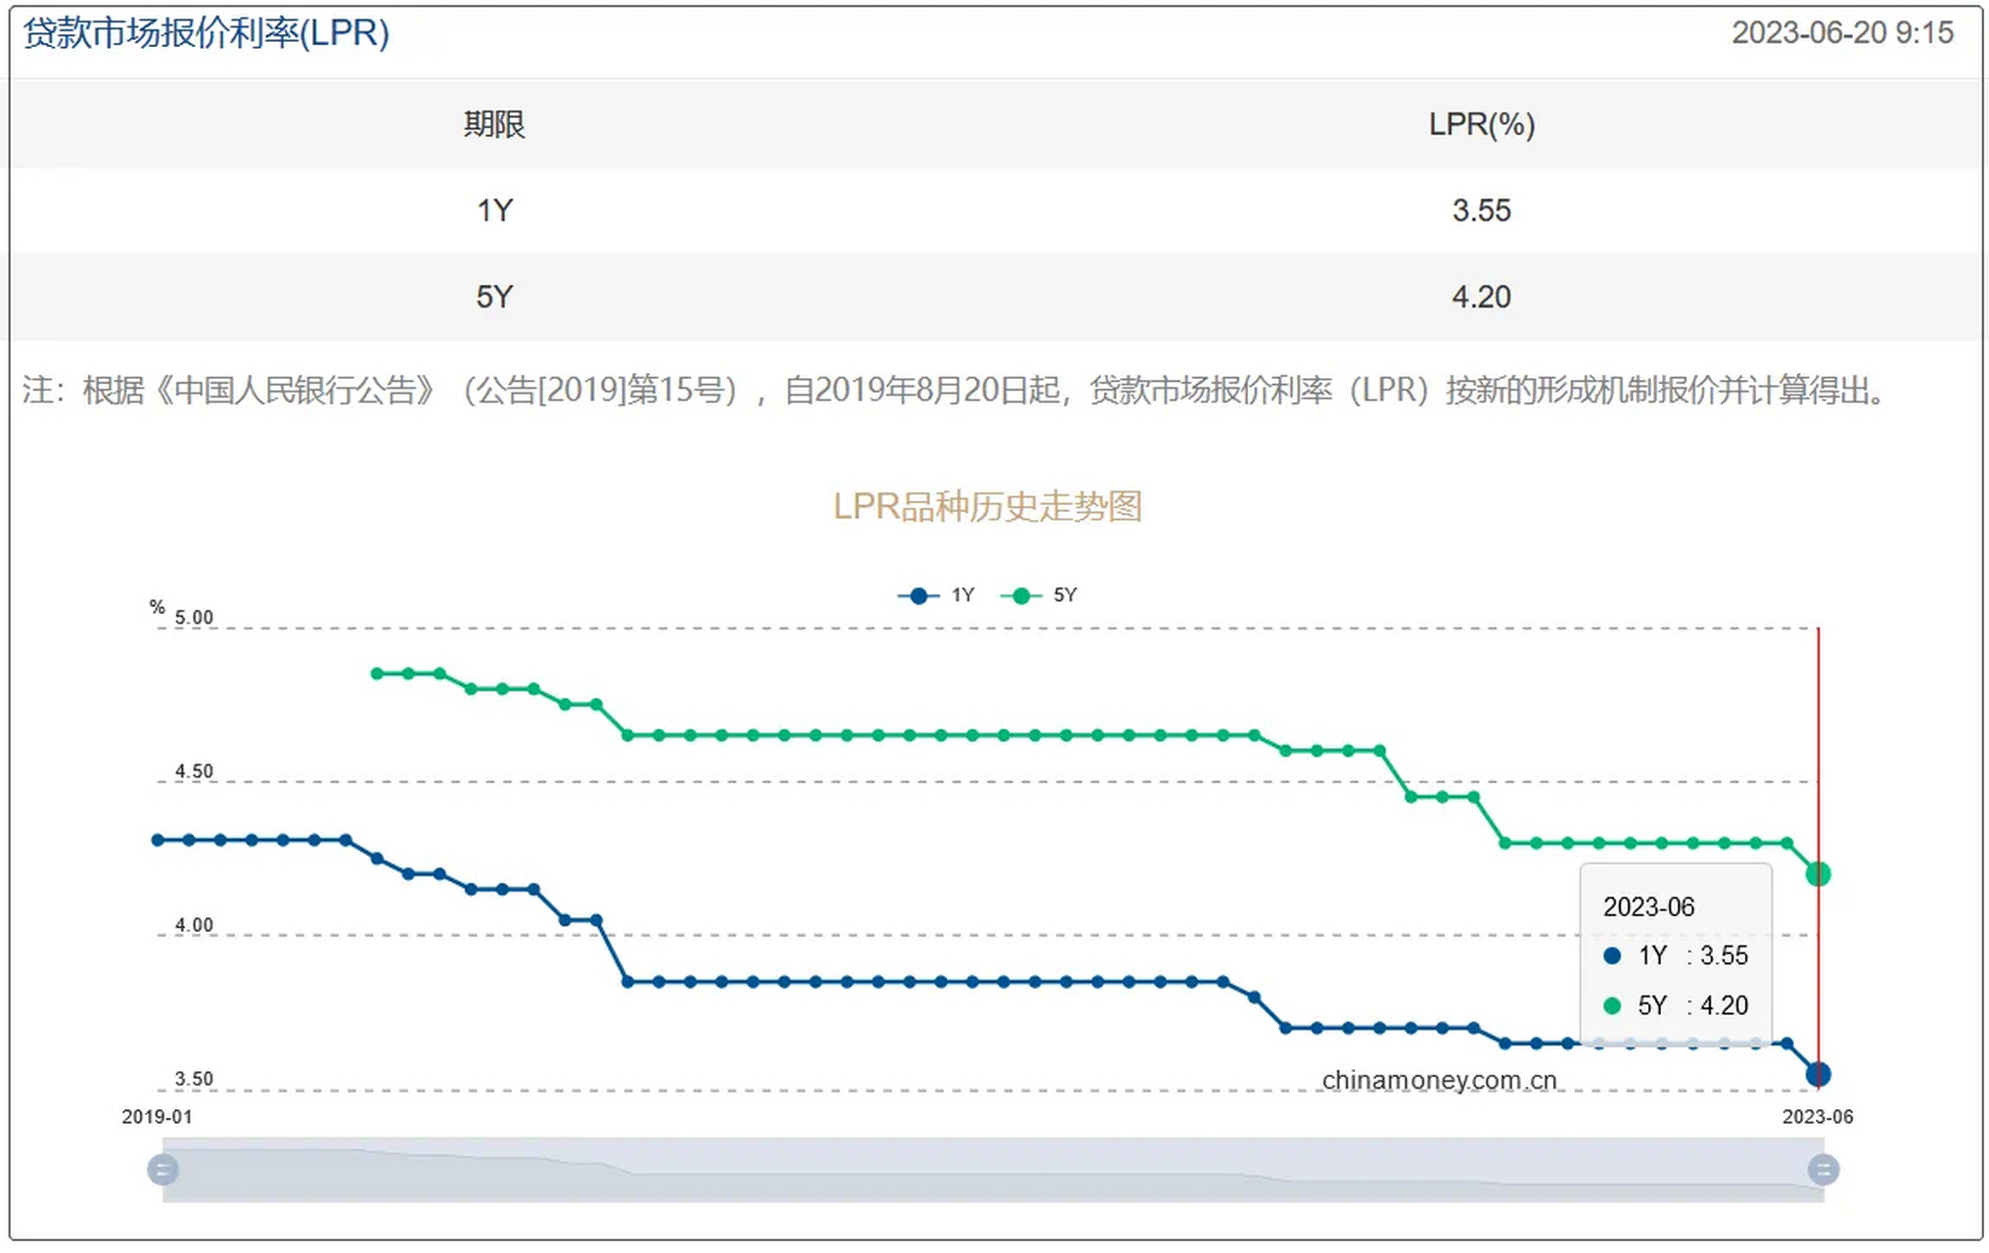
Task: Click the 2023-06 x-axis label
Action: pyautogui.click(x=1818, y=1117)
